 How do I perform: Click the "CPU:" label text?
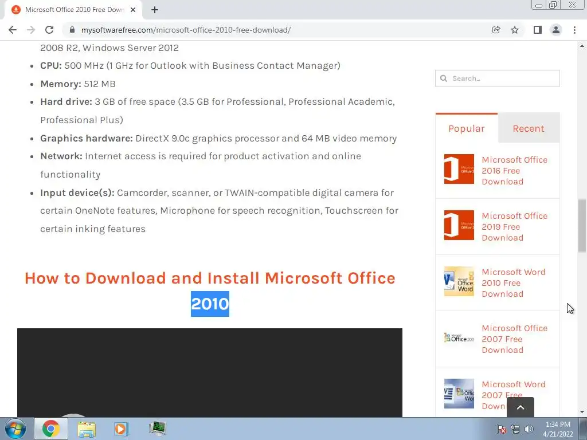point(51,65)
